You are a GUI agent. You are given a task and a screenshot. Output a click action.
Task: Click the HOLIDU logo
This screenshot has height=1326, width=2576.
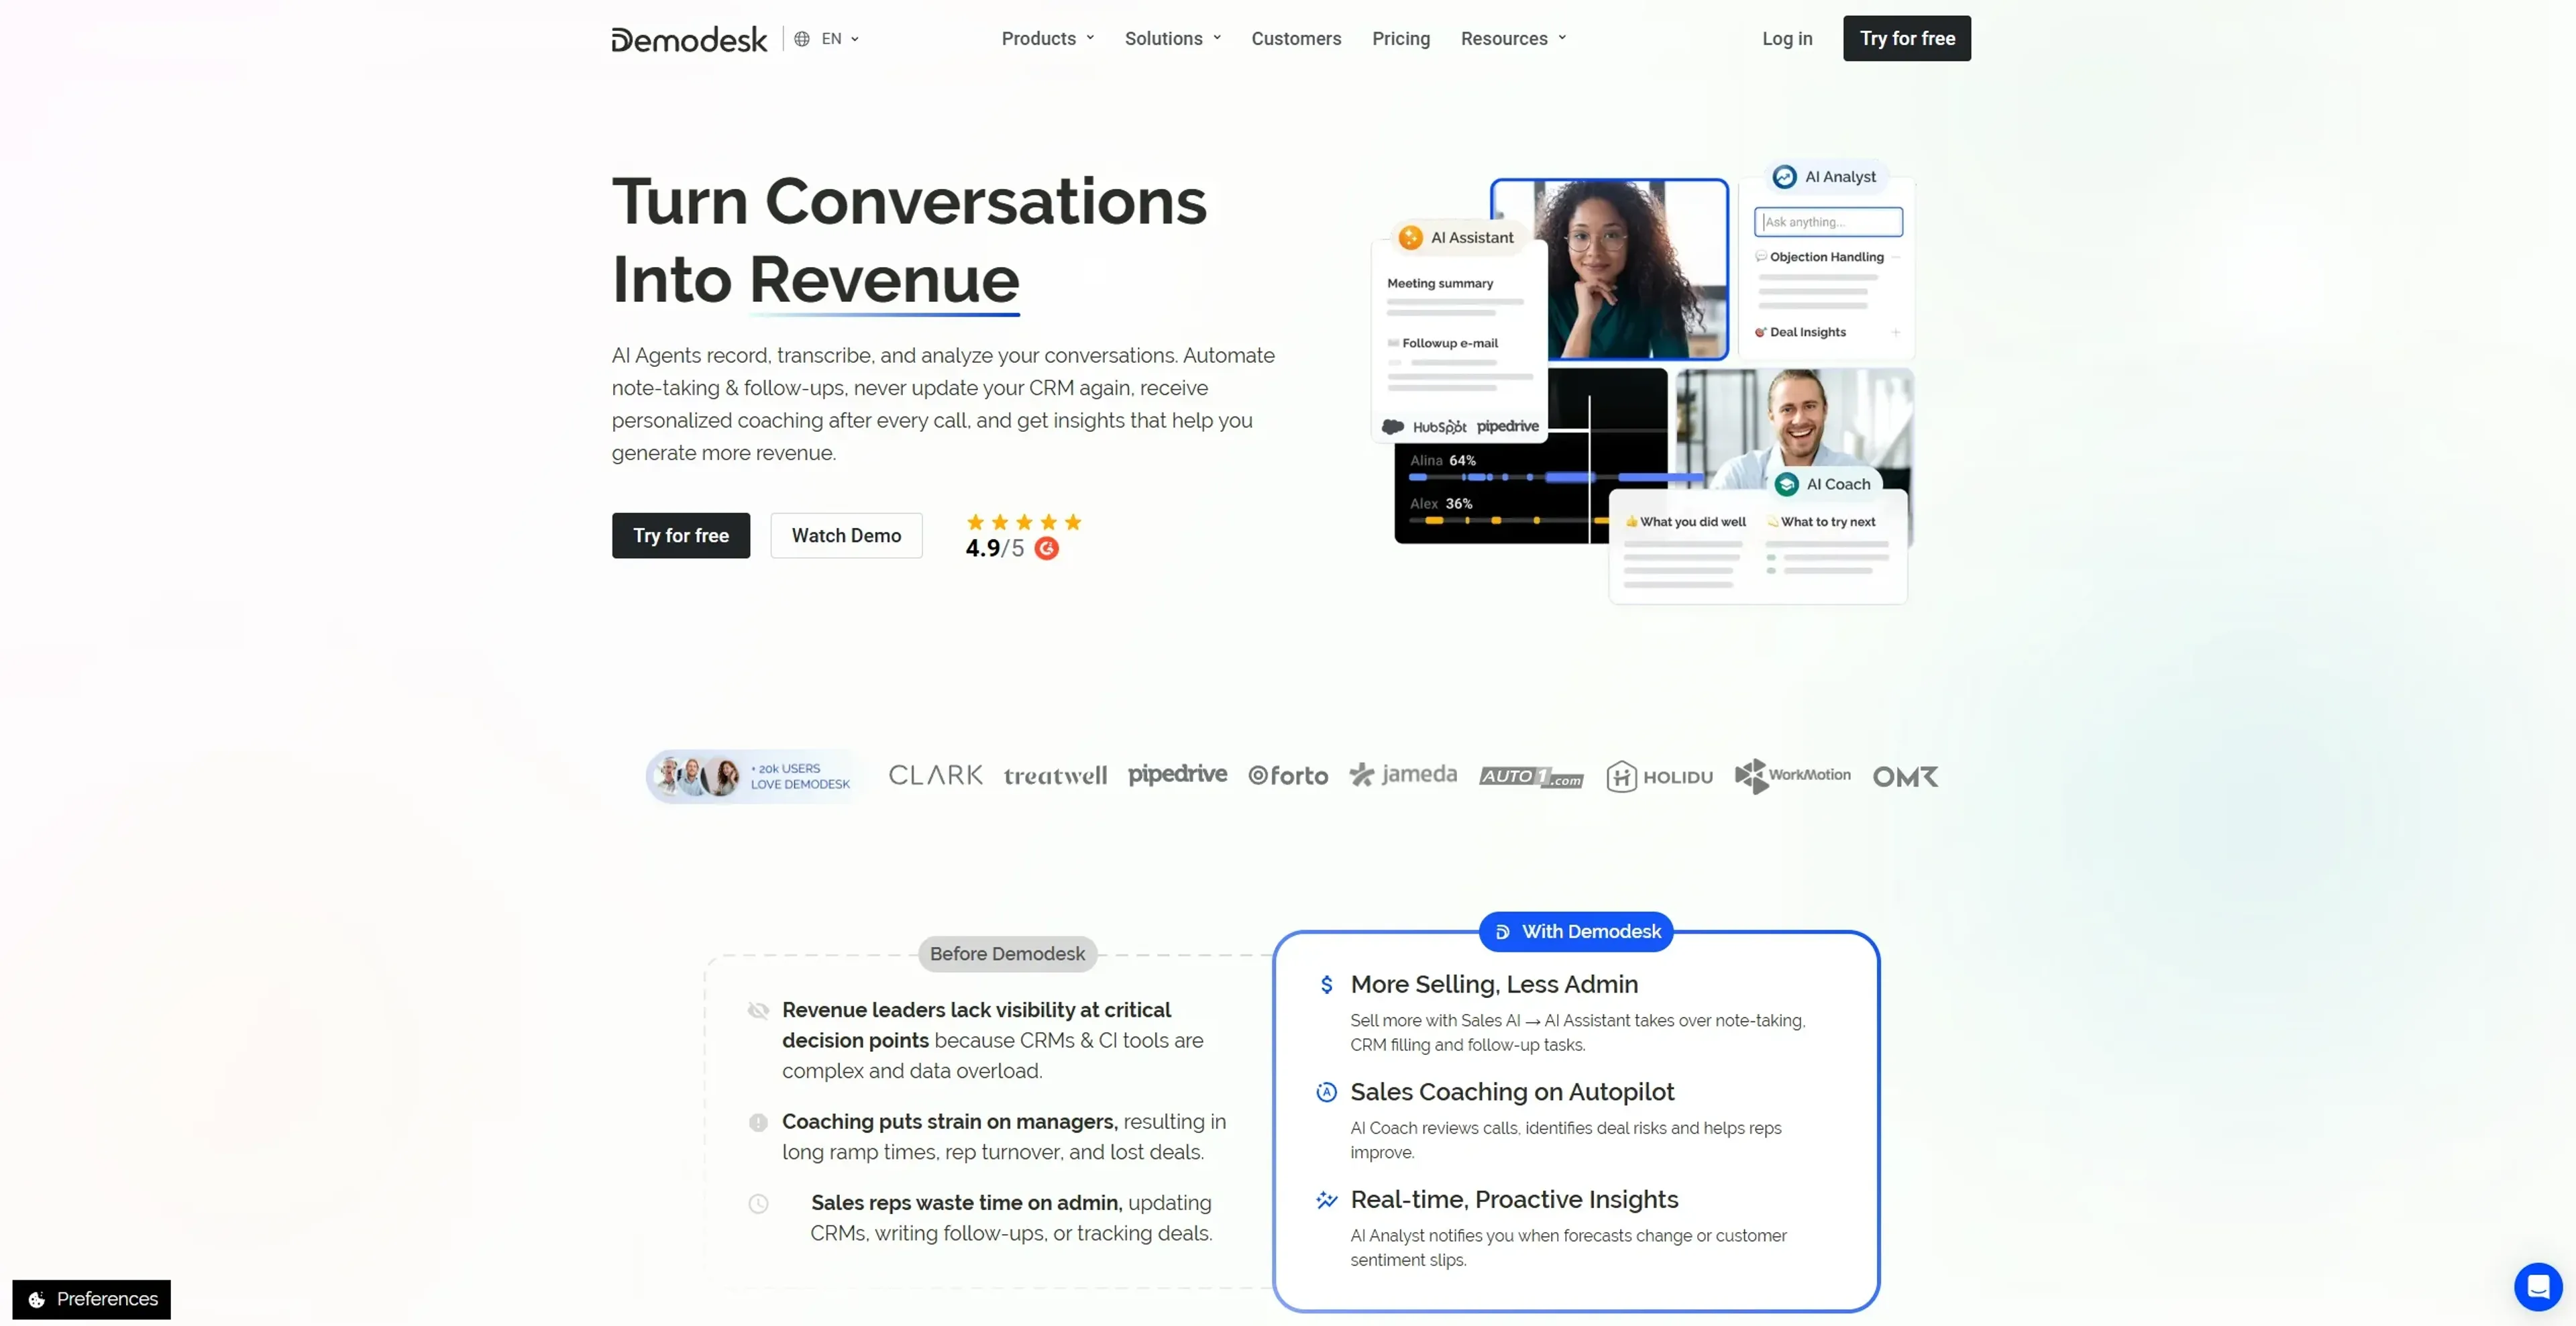pyautogui.click(x=1659, y=776)
